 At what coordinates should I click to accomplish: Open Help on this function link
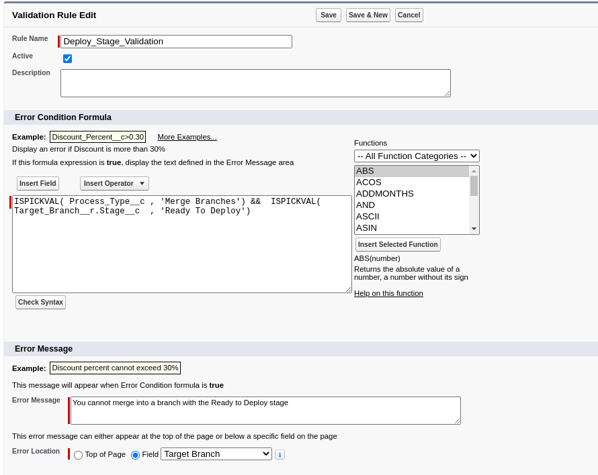point(388,293)
